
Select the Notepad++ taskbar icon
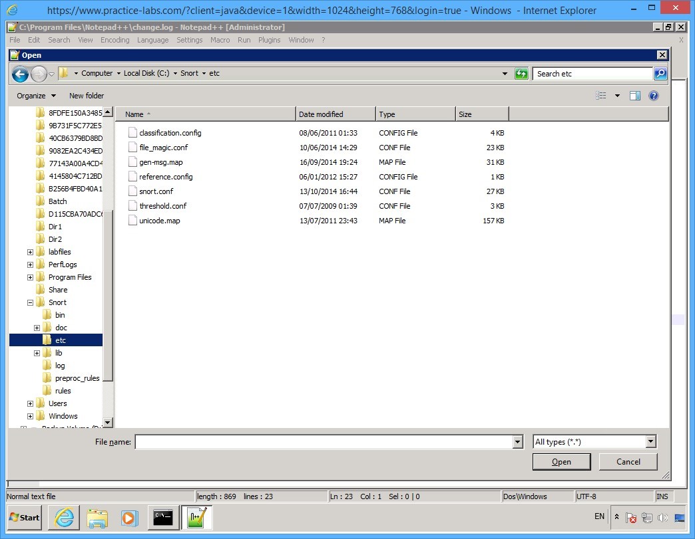[x=196, y=518]
